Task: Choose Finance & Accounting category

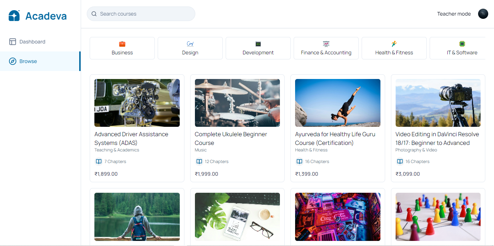Action: [x=326, y=48]
